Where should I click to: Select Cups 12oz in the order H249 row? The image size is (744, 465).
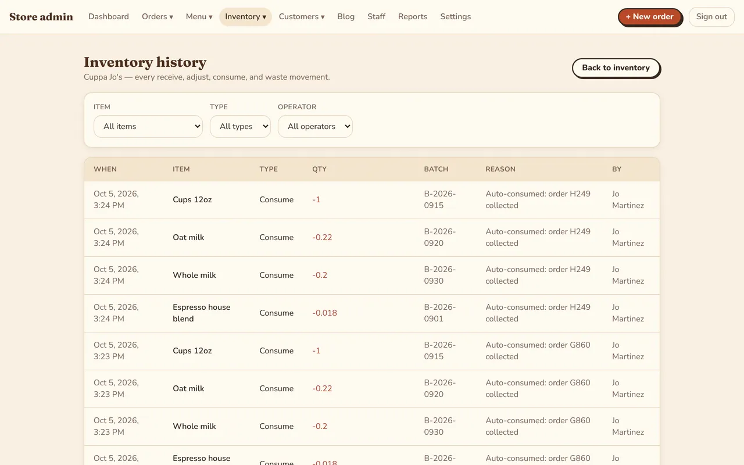tap(192, 200)
